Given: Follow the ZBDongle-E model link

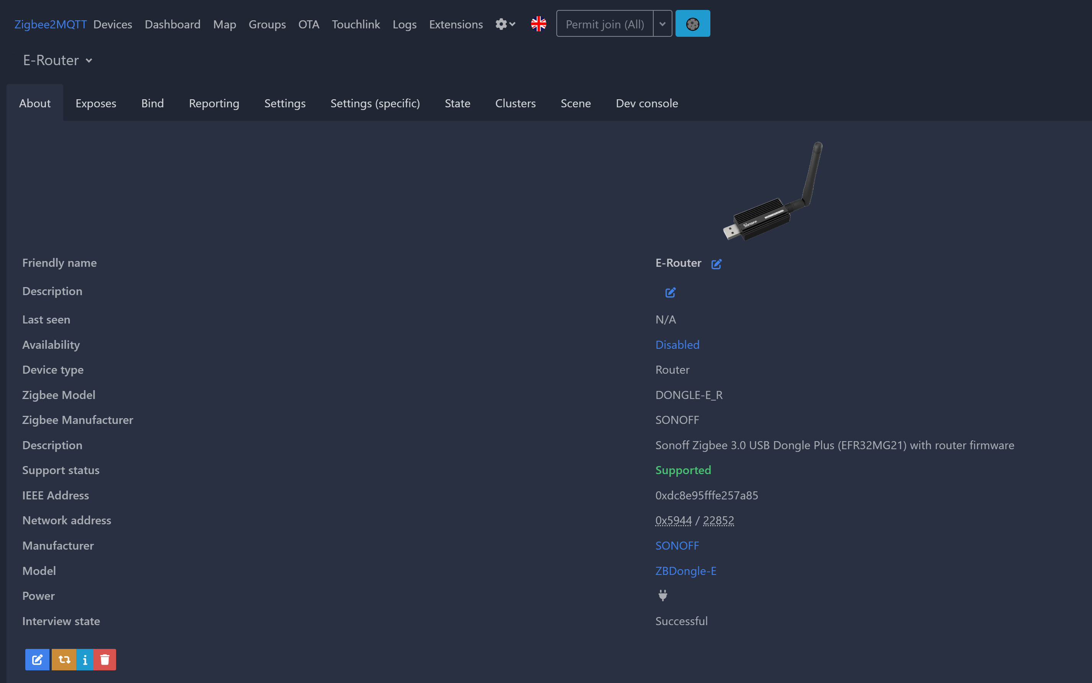Looking at the screenshot, I should point(685,571).
